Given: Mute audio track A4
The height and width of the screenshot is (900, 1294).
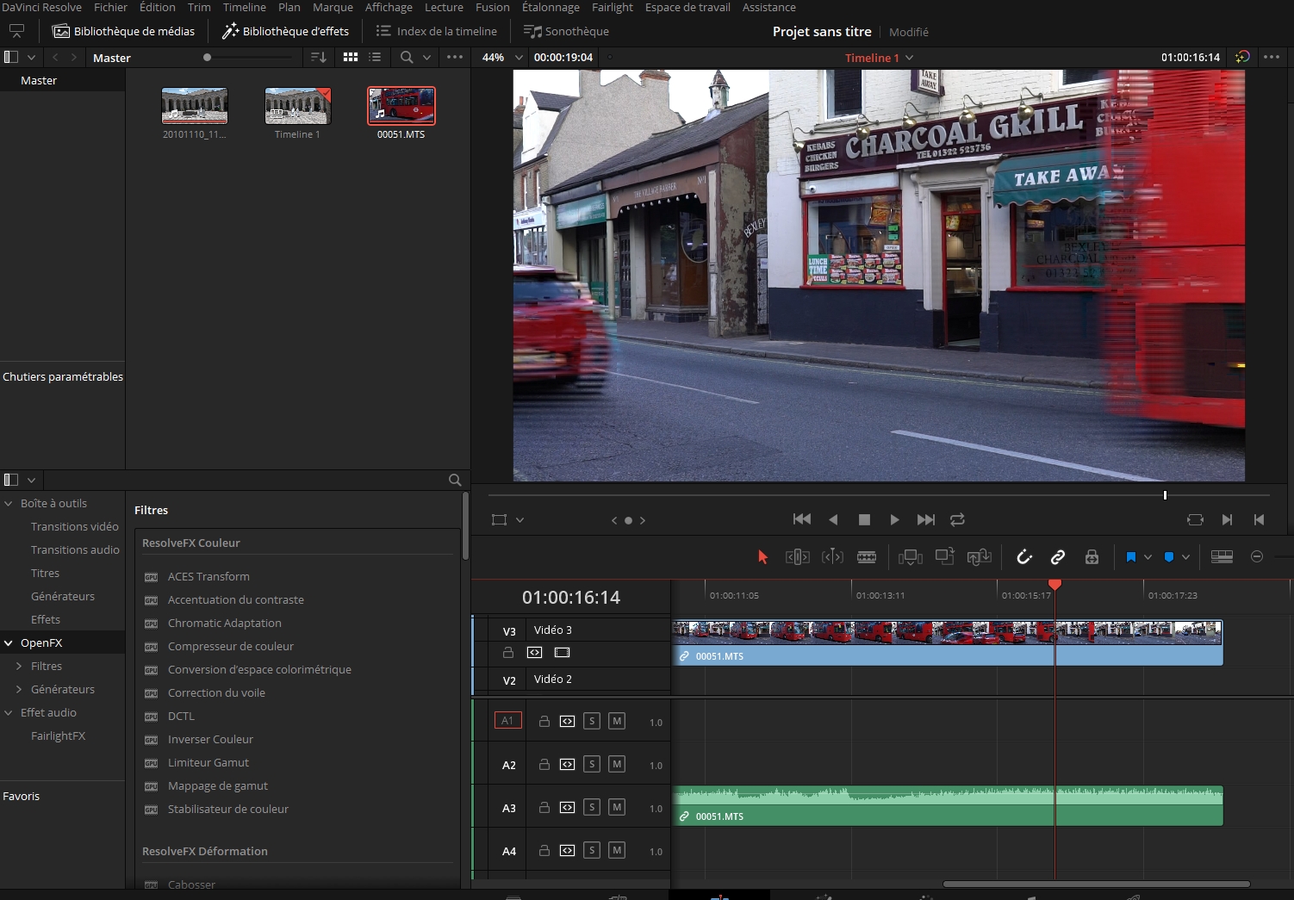Looking at the screenshot, I should click(x=617, y=850).
